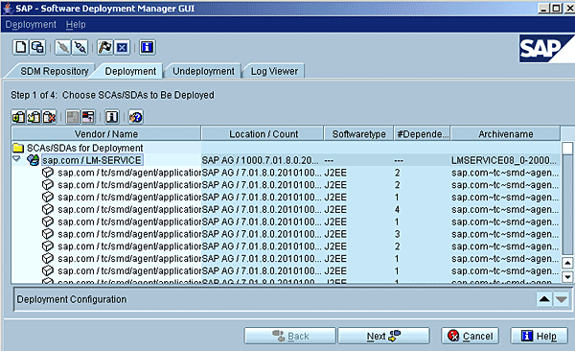Open the blue info icon in top toolbar

pos(147,47)
